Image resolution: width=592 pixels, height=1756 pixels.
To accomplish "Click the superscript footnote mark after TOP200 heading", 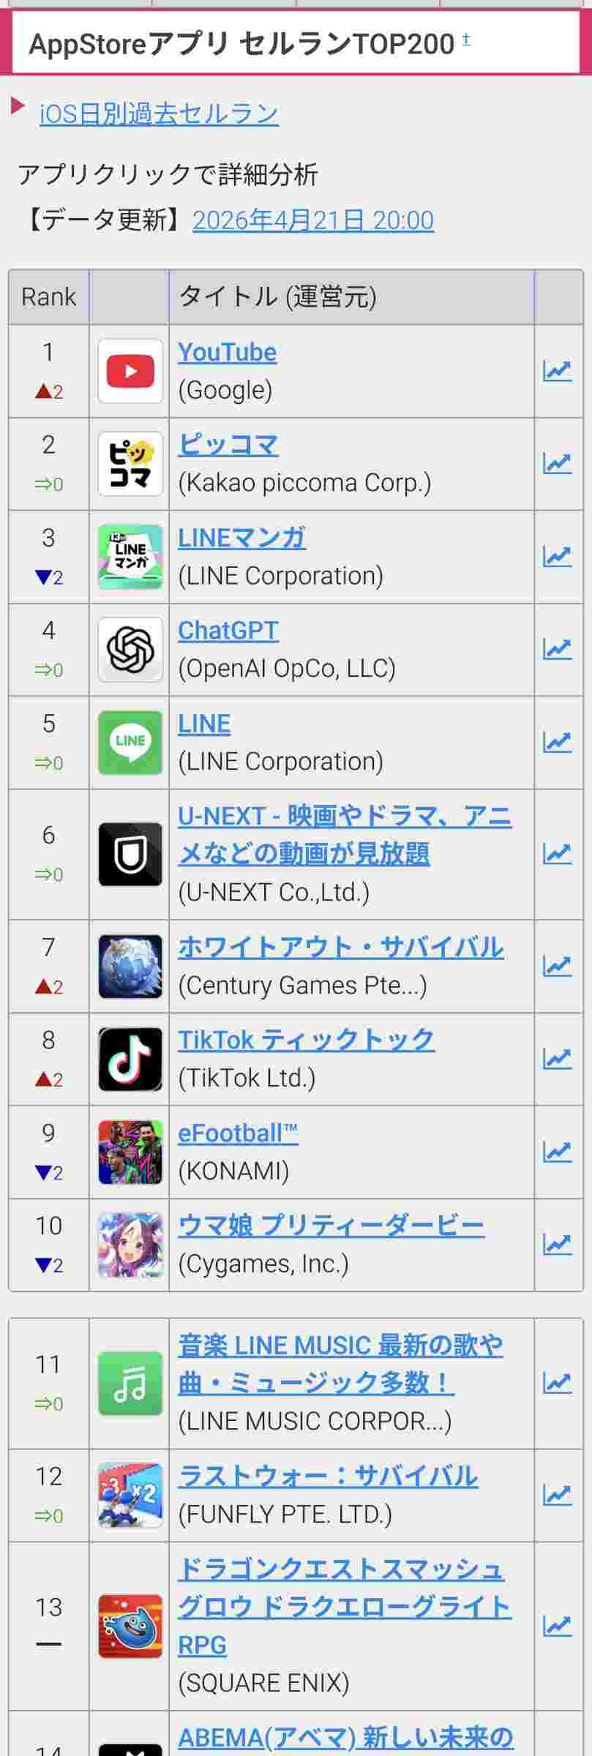I will (466, 40).
